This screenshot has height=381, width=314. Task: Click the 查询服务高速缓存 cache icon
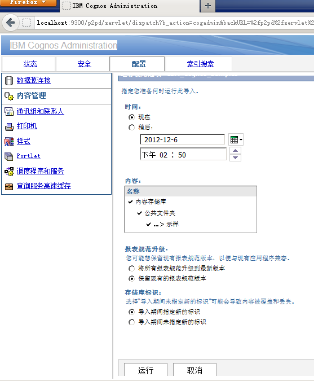(x=9, y=186)
